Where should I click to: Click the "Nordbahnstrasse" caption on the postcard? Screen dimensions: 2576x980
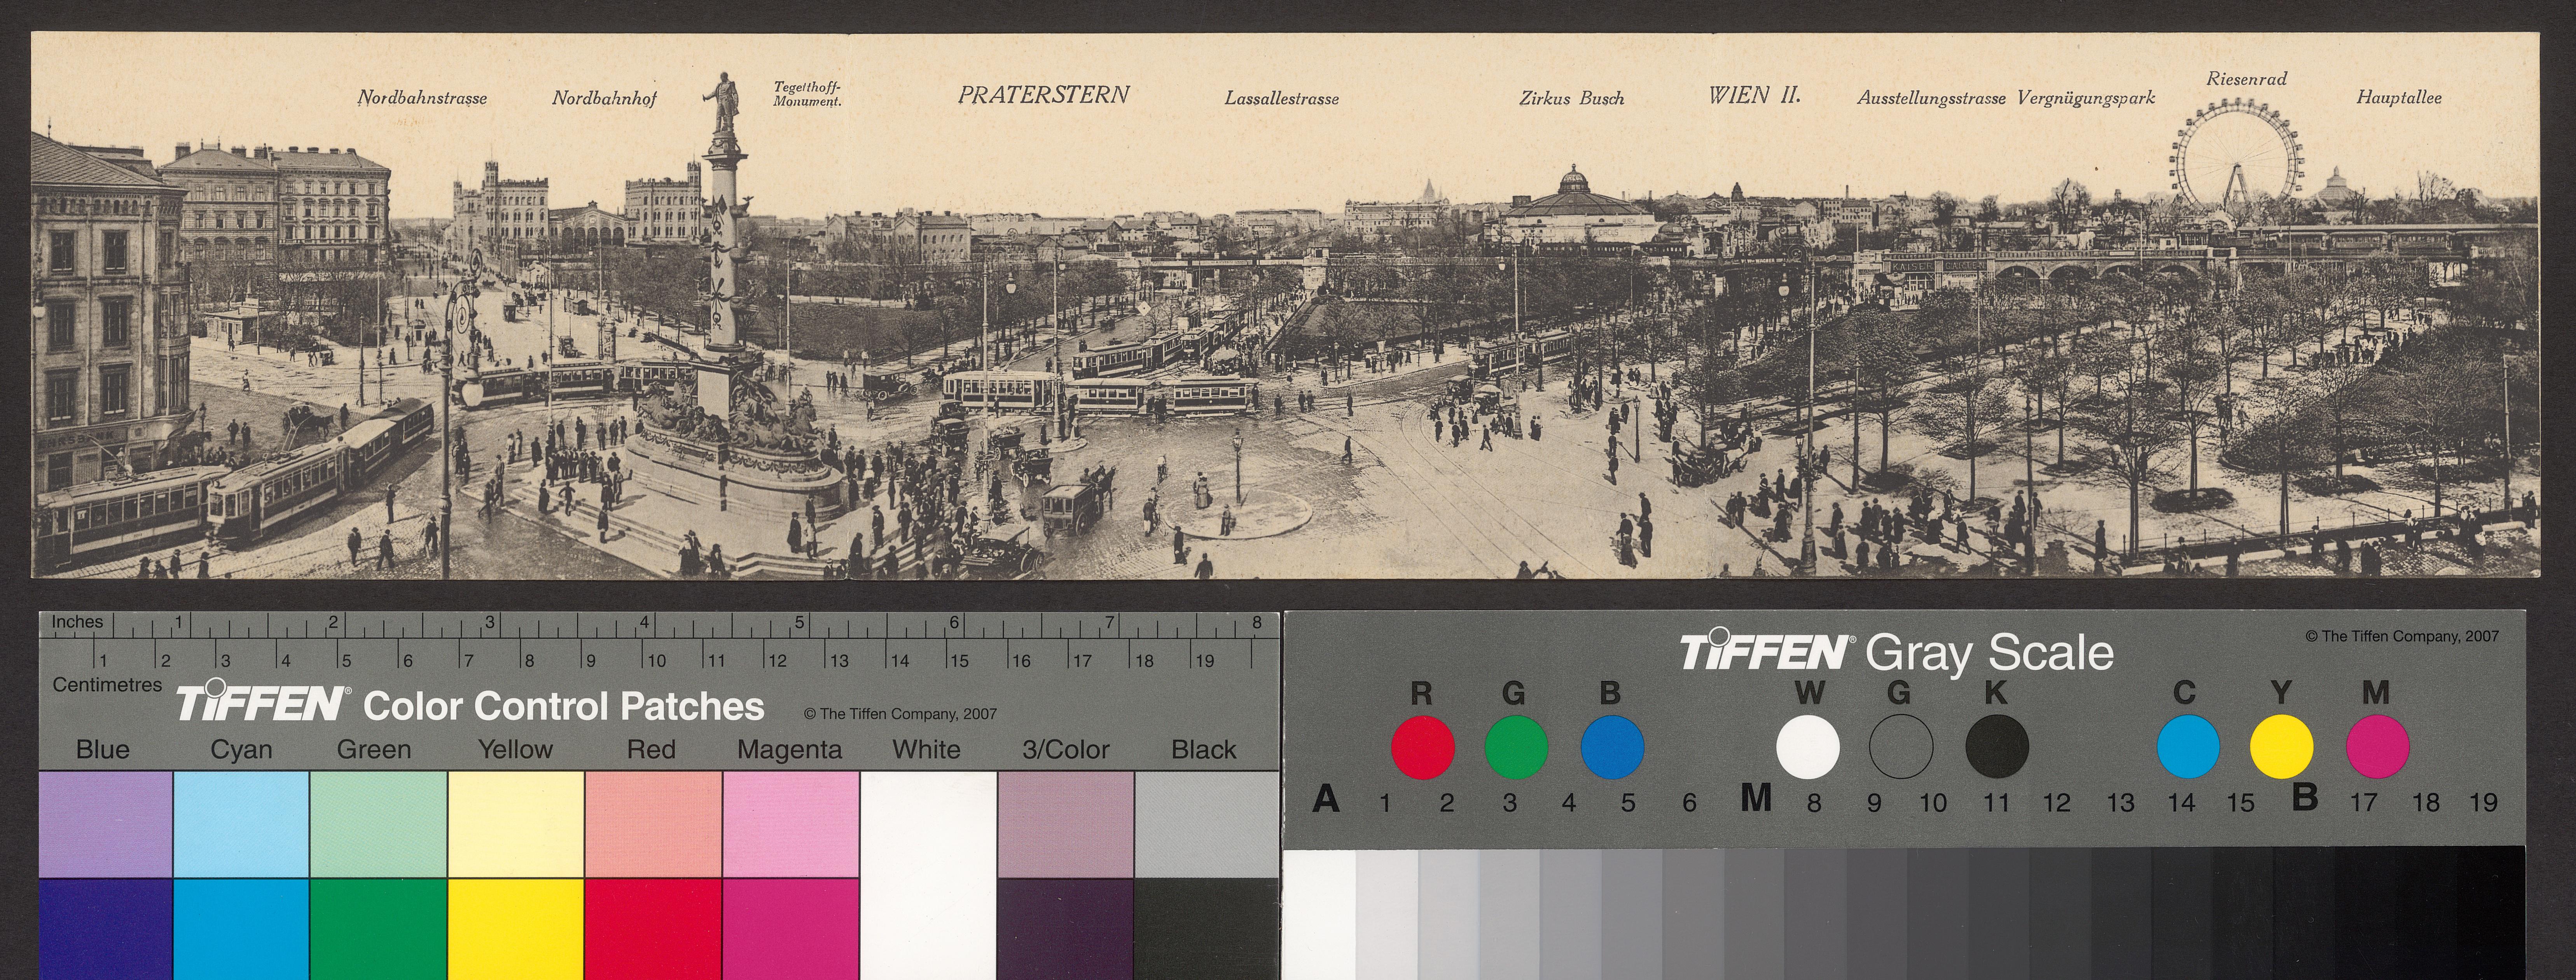[422, 98]
